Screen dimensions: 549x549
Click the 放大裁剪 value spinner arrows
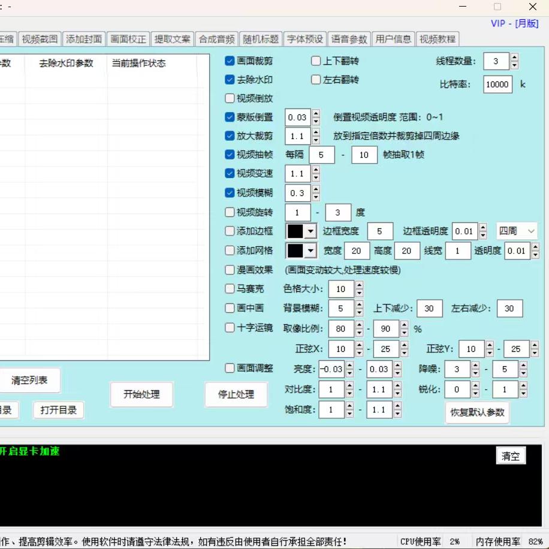point(316,136)
